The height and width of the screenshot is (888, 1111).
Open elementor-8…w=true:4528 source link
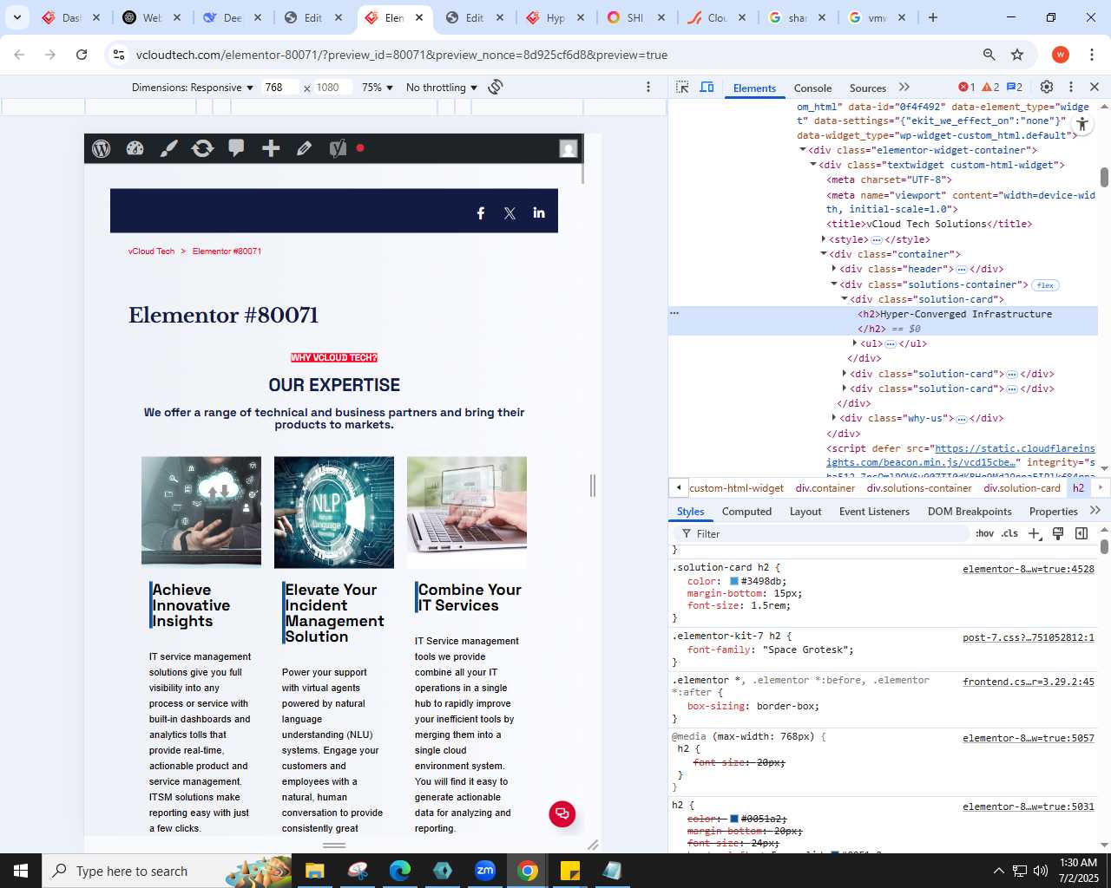tap(1029, 569)
